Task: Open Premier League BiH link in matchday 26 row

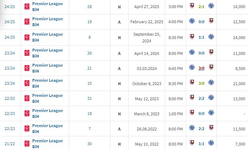Action: click(x=48, y=53)
